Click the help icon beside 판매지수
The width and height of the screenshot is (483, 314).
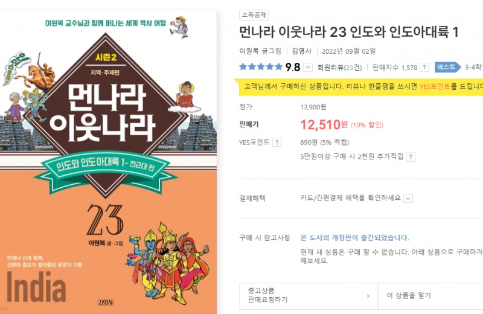[x=424, y=67]
